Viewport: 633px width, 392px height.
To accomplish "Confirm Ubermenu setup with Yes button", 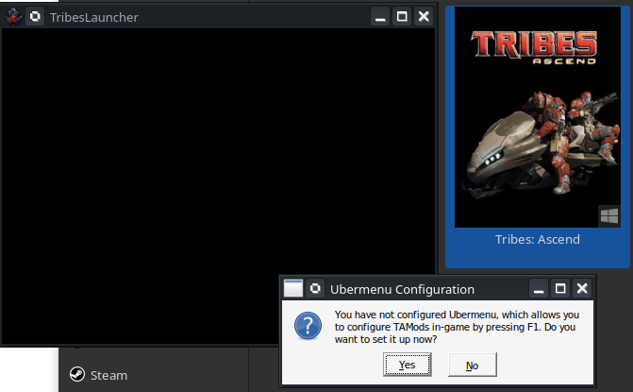I will coord(407,365).
